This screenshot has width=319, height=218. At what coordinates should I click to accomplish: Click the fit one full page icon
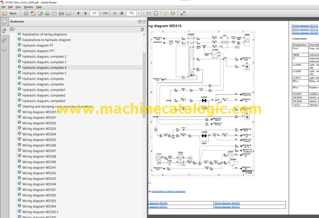pyautogui.click(x=156, y=13)
